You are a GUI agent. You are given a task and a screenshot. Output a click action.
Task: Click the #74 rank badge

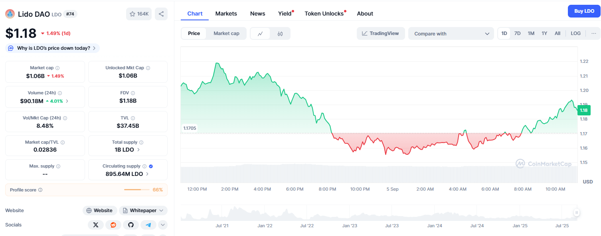click(x=70, y=14)
